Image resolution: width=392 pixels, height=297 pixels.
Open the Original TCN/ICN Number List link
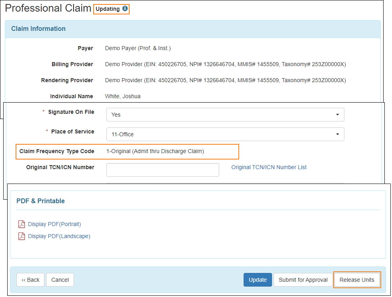[x=269, y=167]
